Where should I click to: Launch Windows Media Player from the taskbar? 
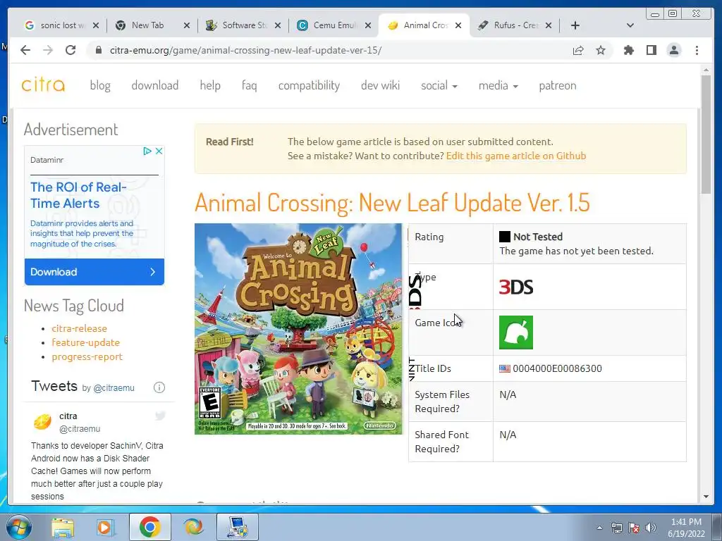pyautogui.click(x=105, y=527)
